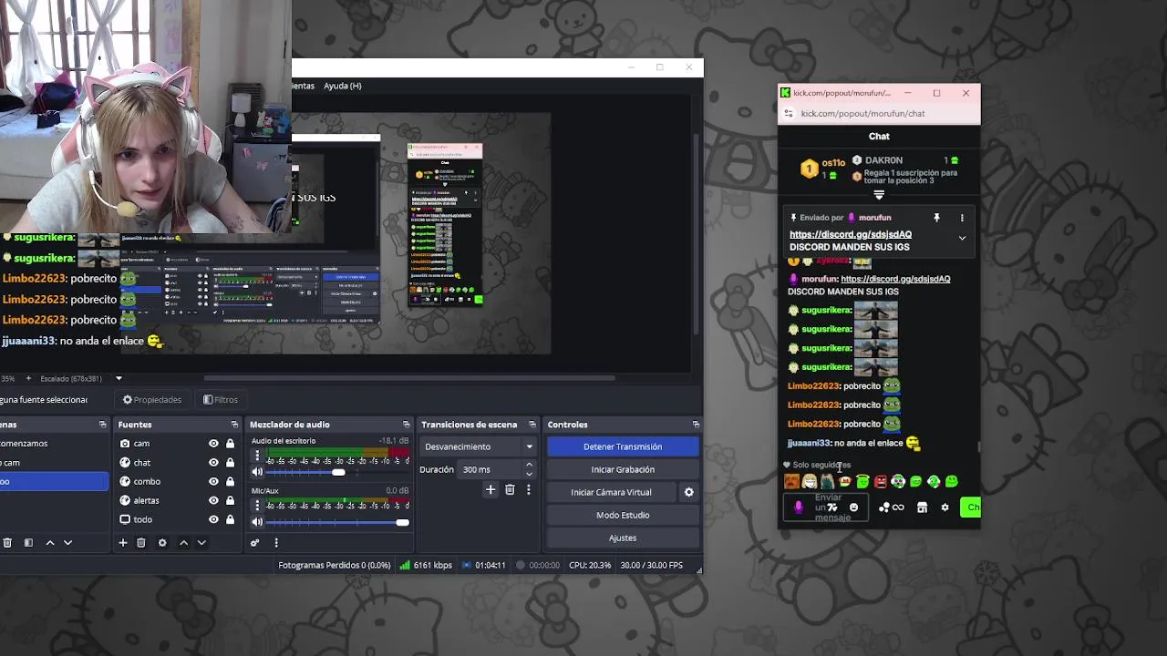1167x656 pixels.
Task: Open advanced audio properties gears icon
Action: [x=255, y=543]
